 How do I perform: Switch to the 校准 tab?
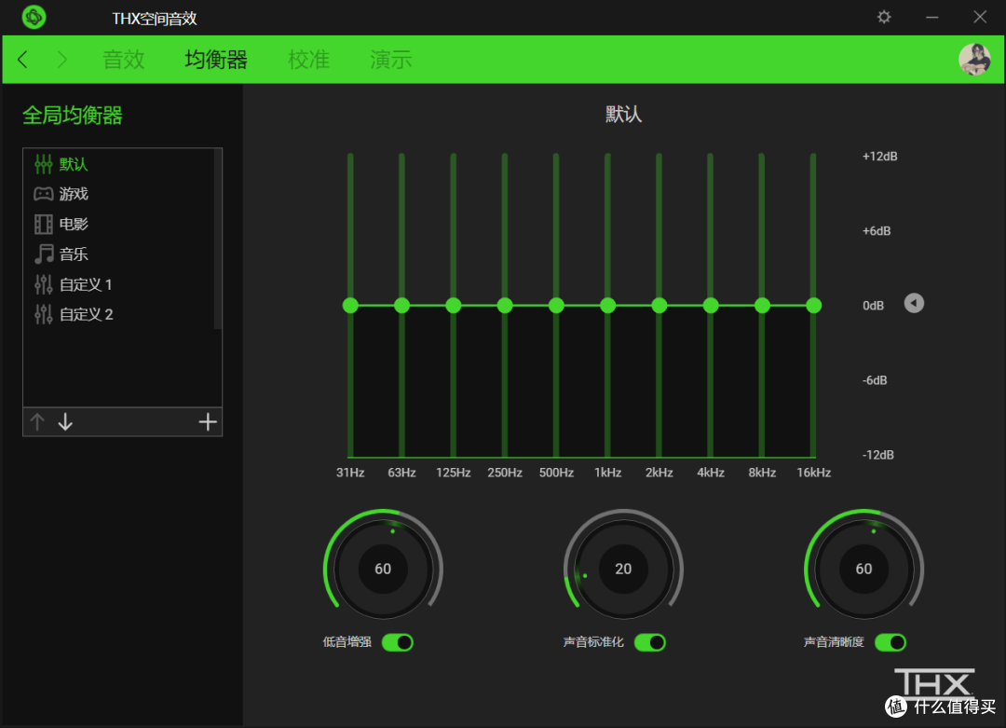(x=308, y=60)
